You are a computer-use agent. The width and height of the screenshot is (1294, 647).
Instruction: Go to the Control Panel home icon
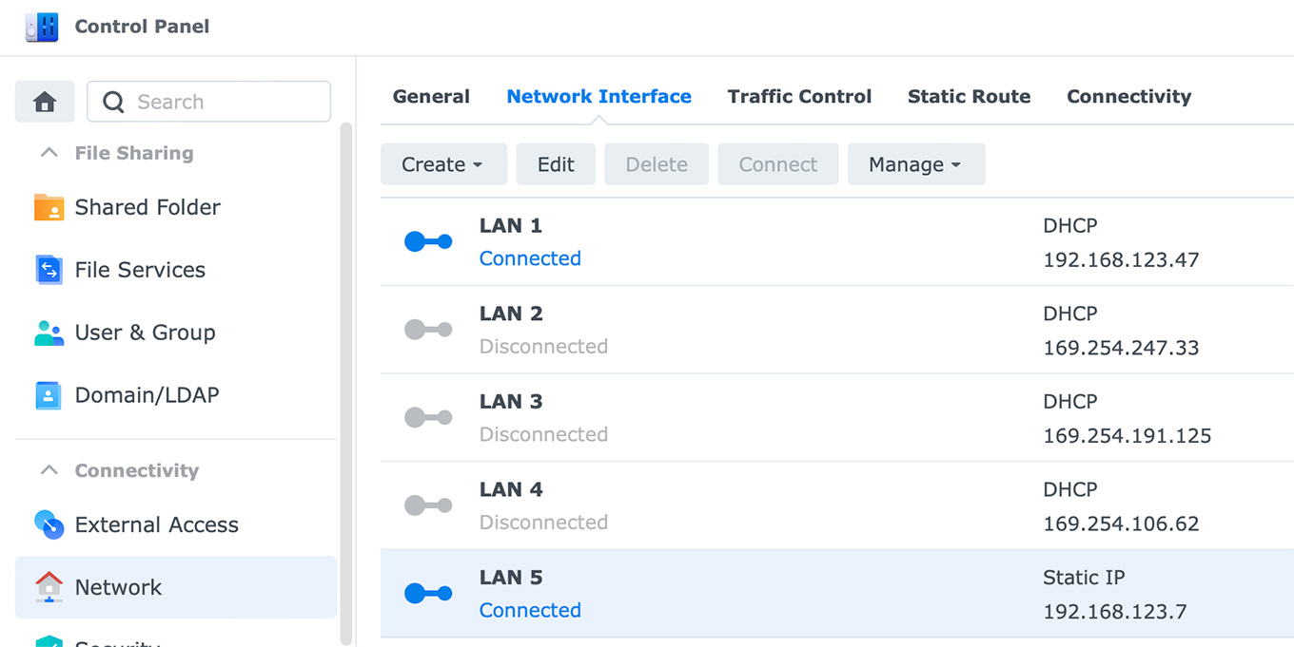click(45, 102)
